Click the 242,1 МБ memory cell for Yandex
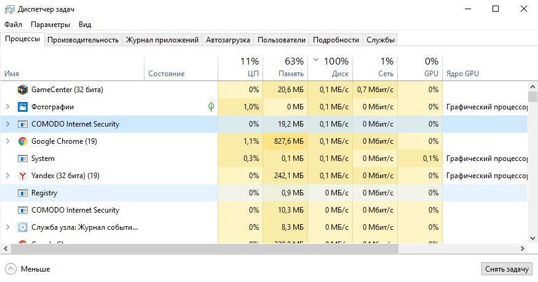 [285, 176]
